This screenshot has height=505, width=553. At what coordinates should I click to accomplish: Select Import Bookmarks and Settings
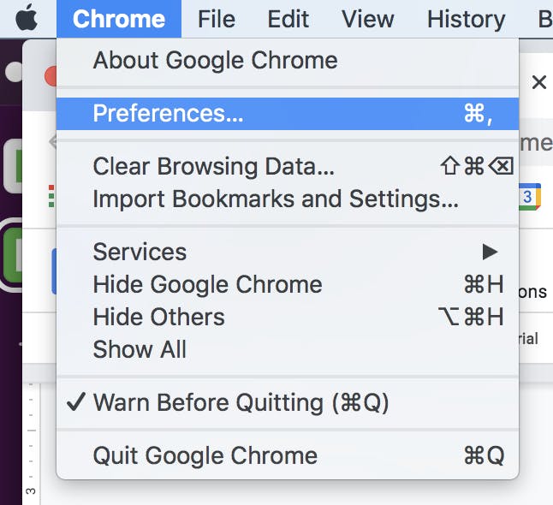pyautogui.click(x=276, y=199)
